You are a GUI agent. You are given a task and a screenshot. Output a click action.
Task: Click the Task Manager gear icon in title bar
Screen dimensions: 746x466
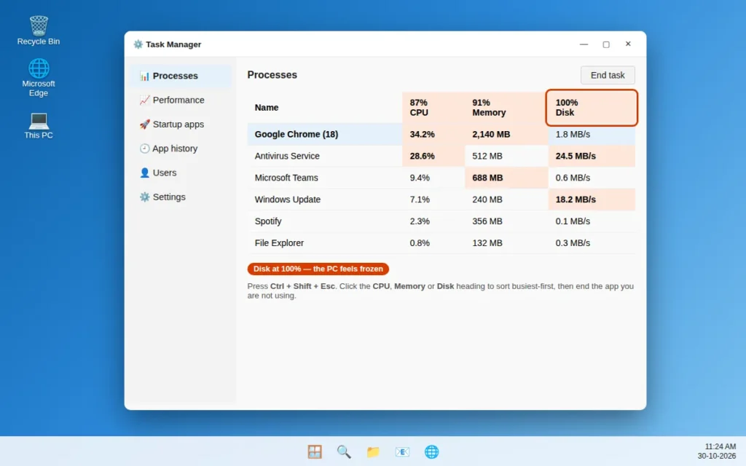[x=138, y=44]
